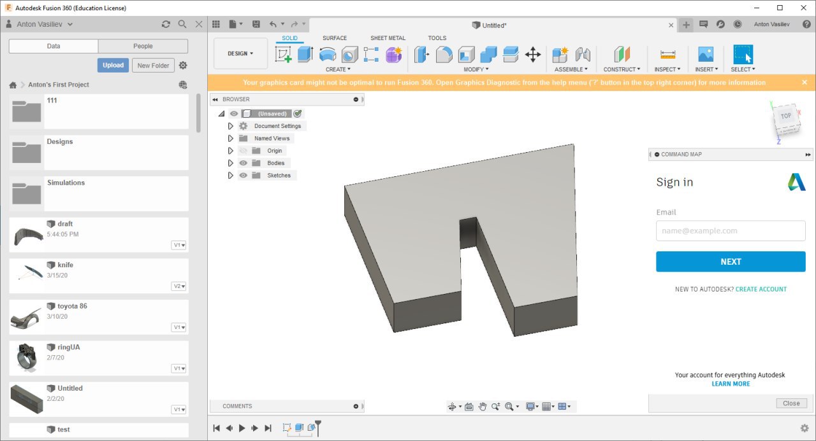
Task: Search in the data panel
Action: (x=182, y=24)
